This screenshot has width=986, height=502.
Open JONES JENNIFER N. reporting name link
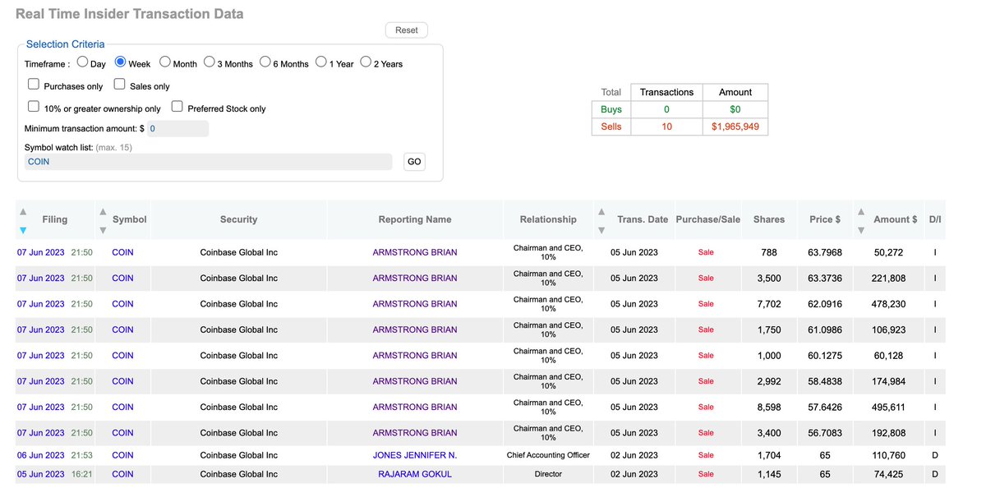pos(415,455)
